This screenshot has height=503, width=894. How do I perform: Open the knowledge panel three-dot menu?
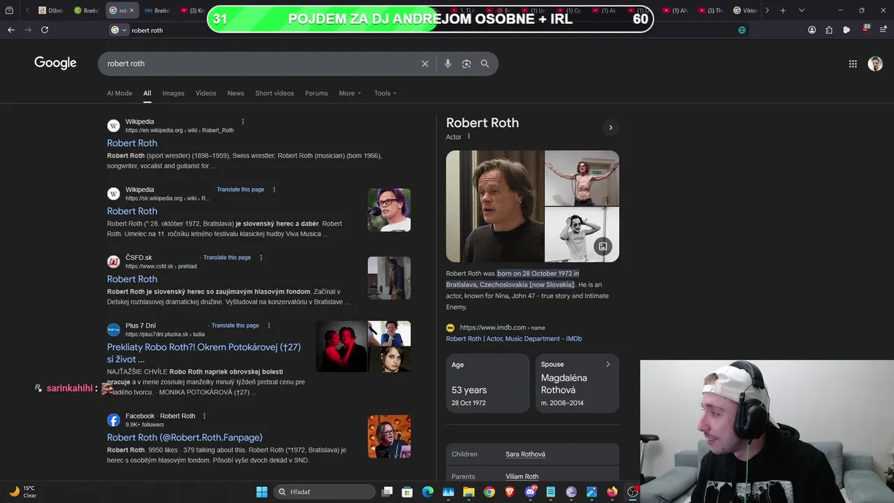click(x=469, y=136)
